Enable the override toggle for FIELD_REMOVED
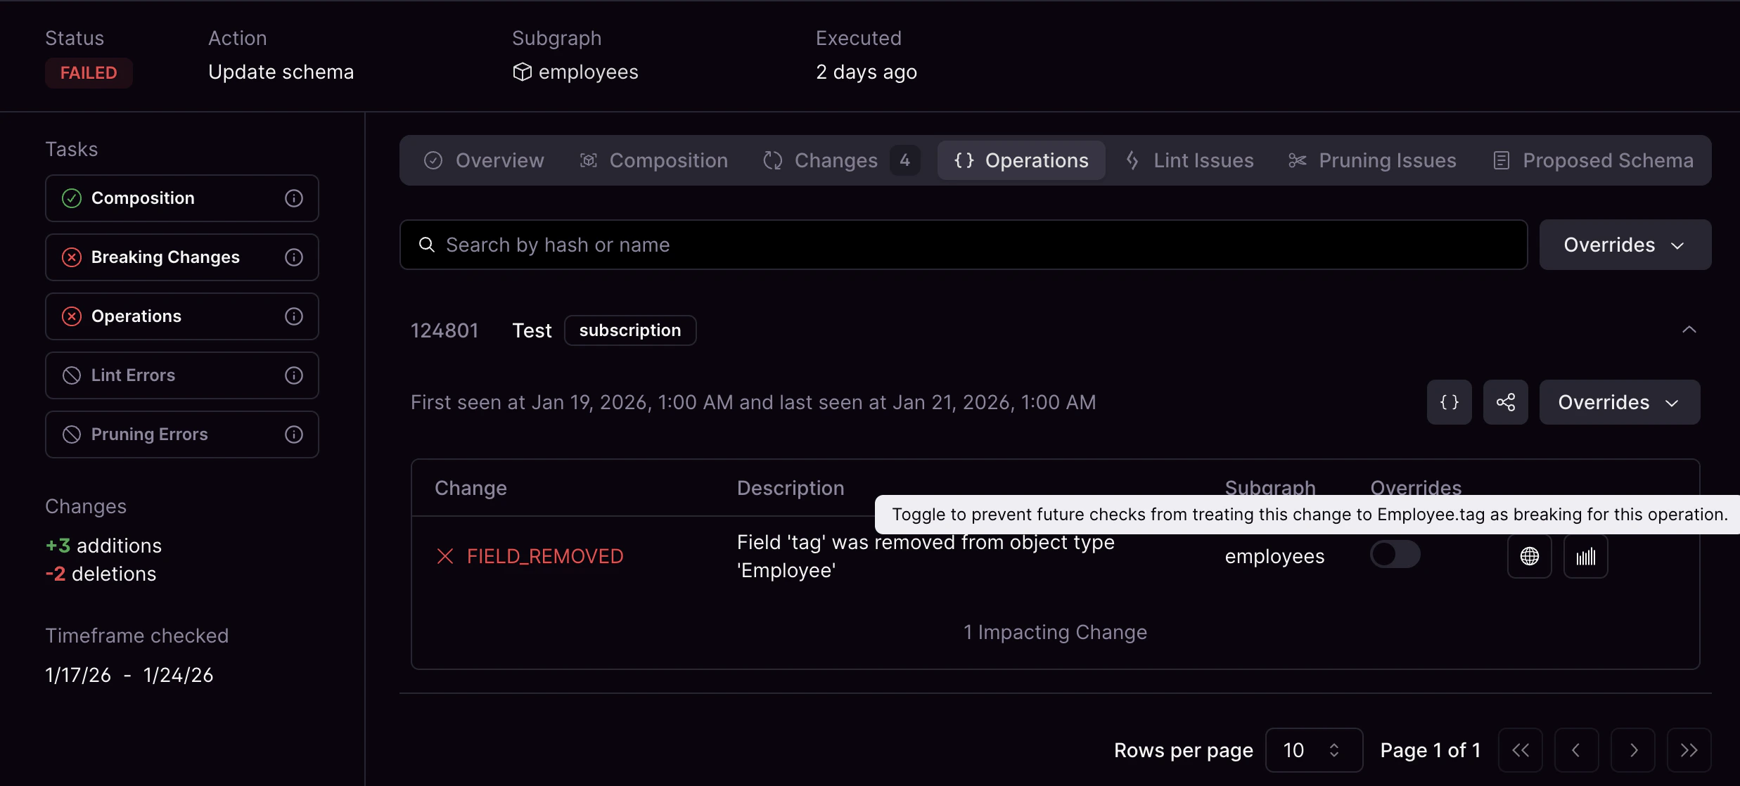The width and height of the screenshot is (1740, 786). pos(1396,554)
